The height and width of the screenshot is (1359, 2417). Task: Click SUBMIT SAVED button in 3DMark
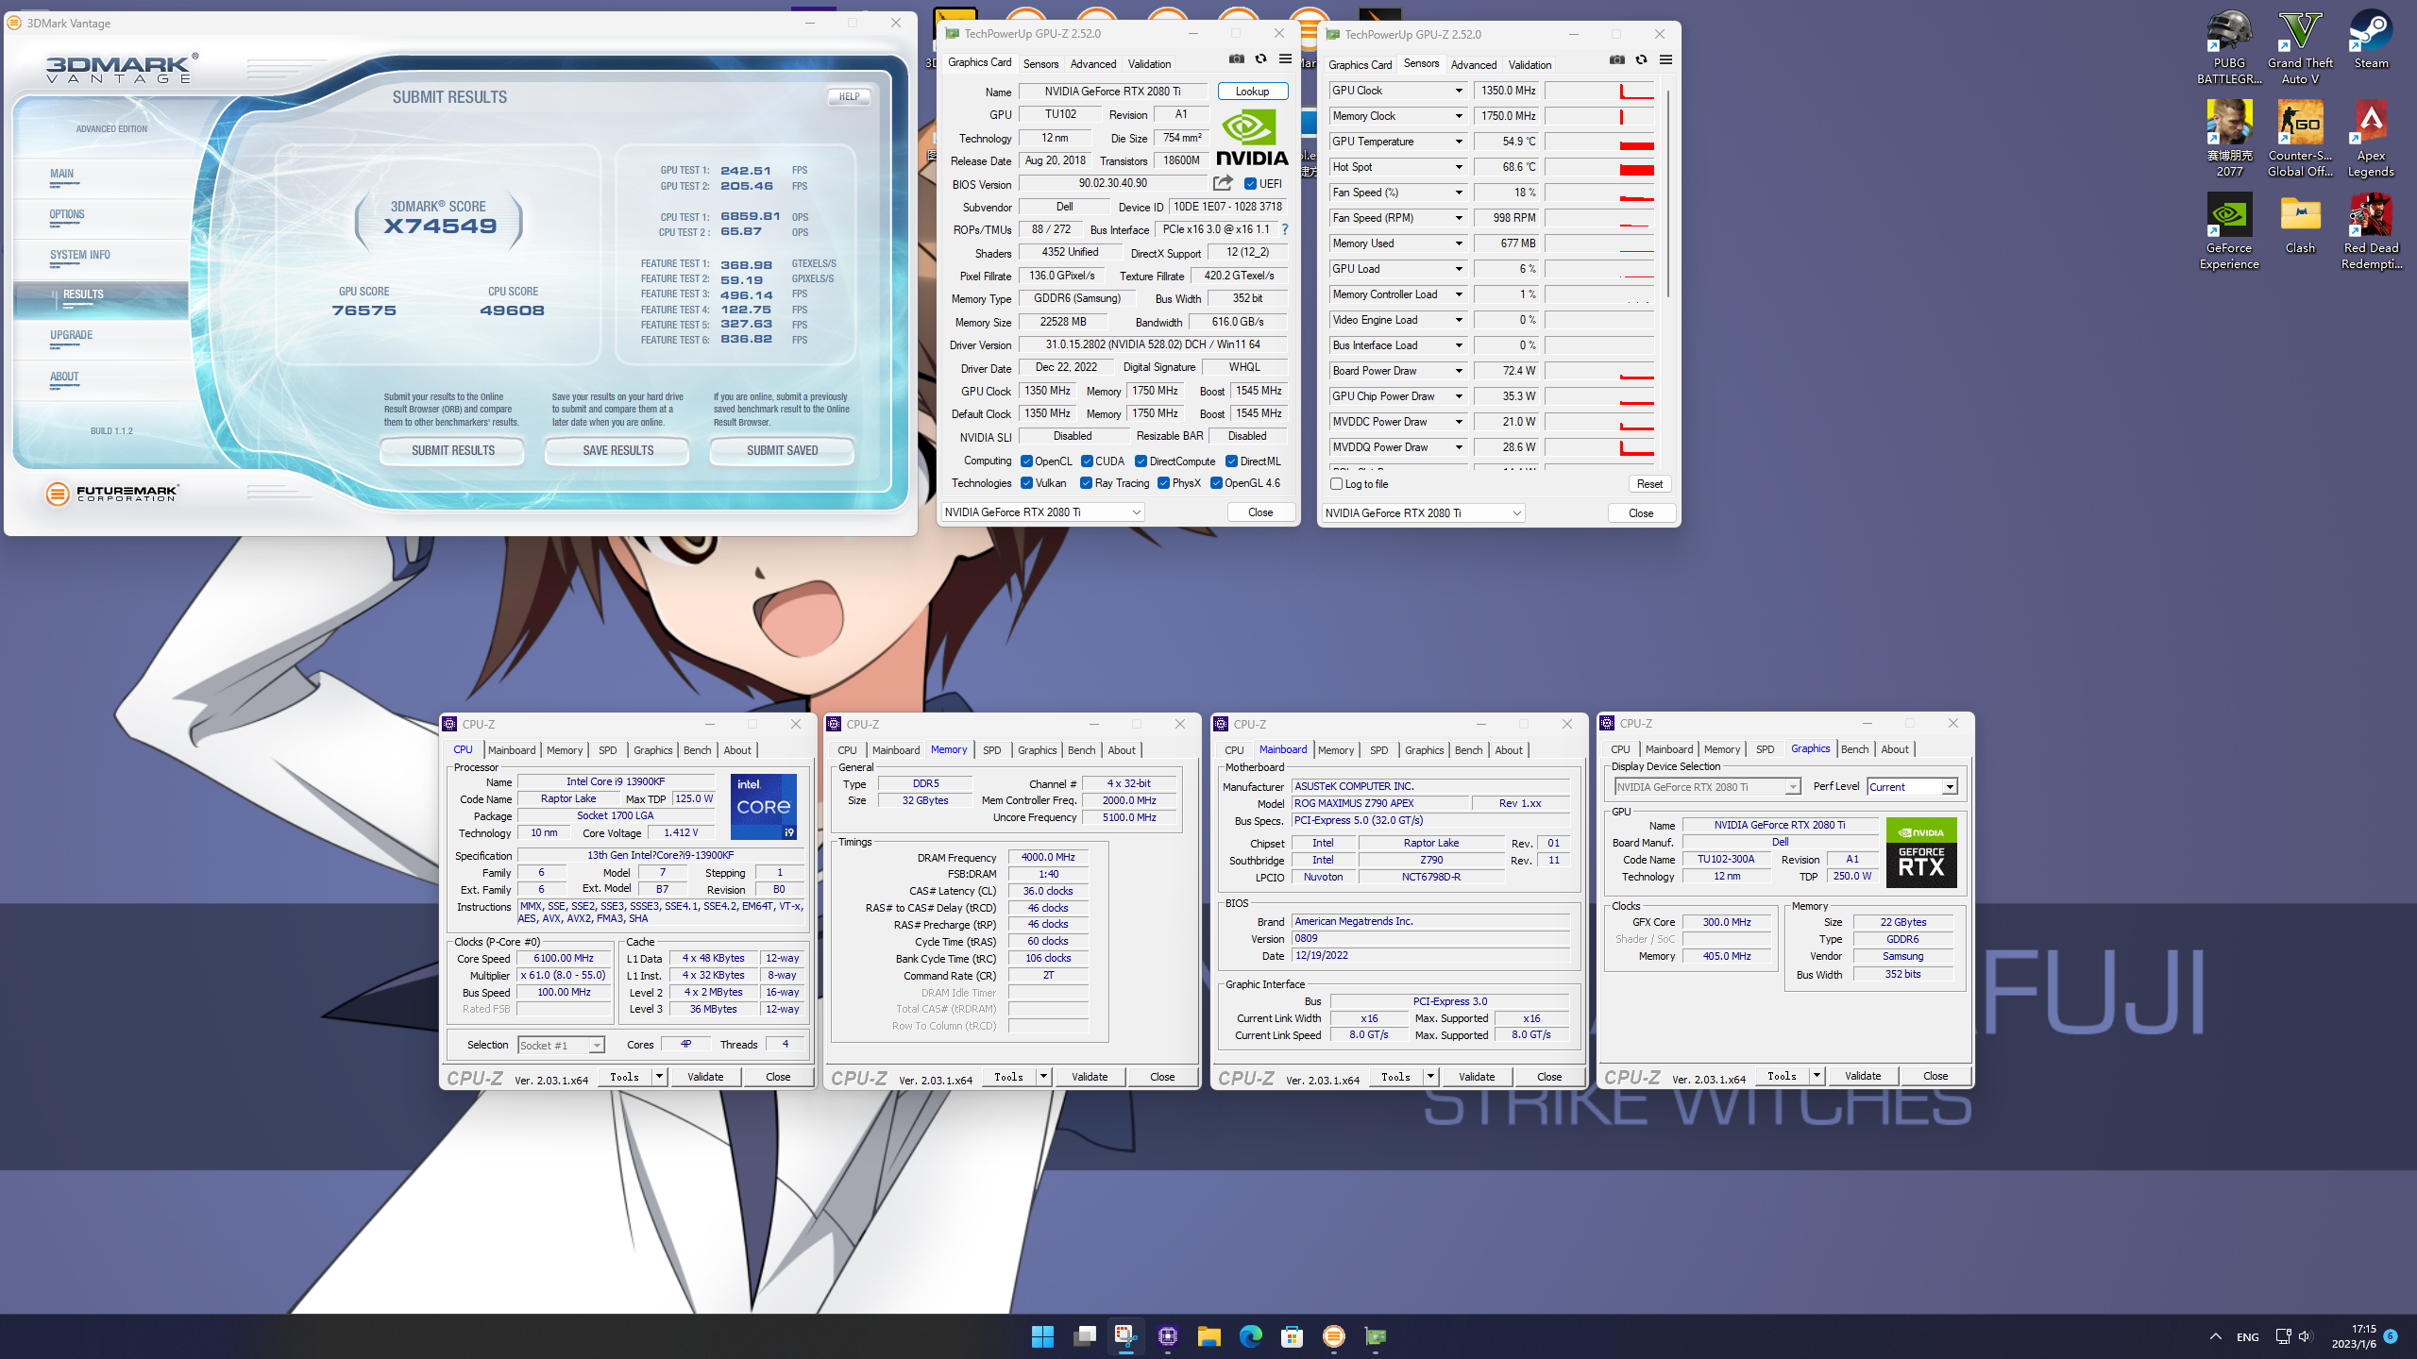click(x=782, y=450)
